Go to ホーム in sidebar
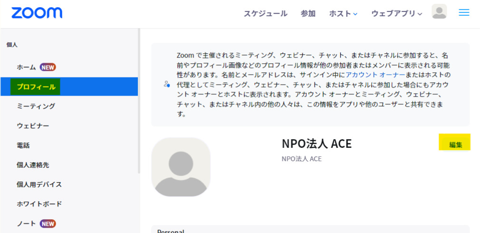480x233 pixels. click(x=26, y=67)
